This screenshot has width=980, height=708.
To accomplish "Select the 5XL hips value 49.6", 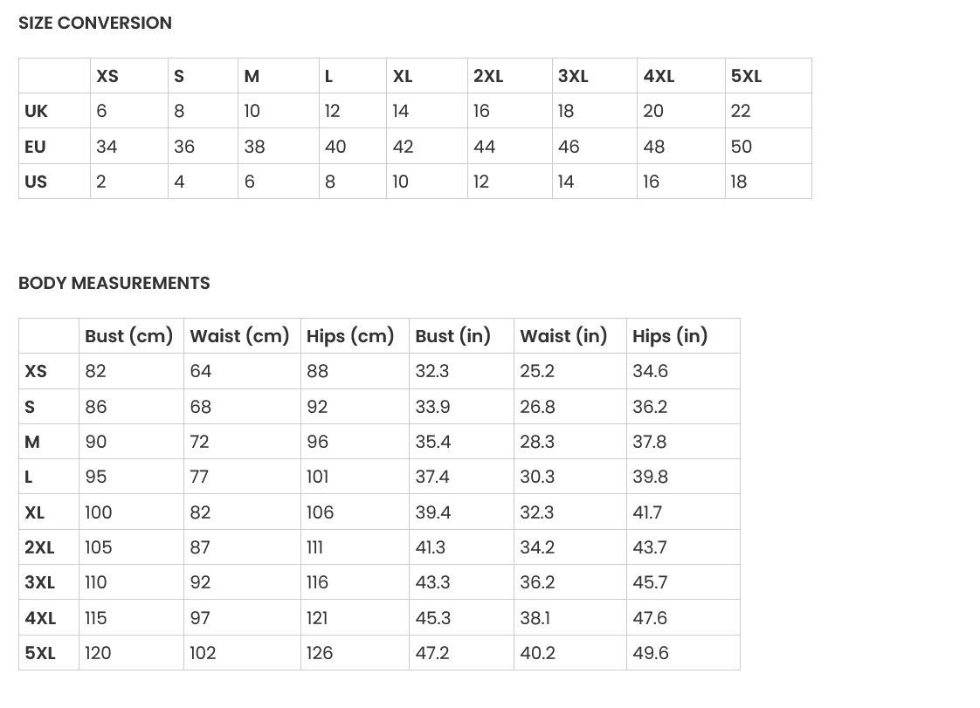I will (x=651, y=653).
